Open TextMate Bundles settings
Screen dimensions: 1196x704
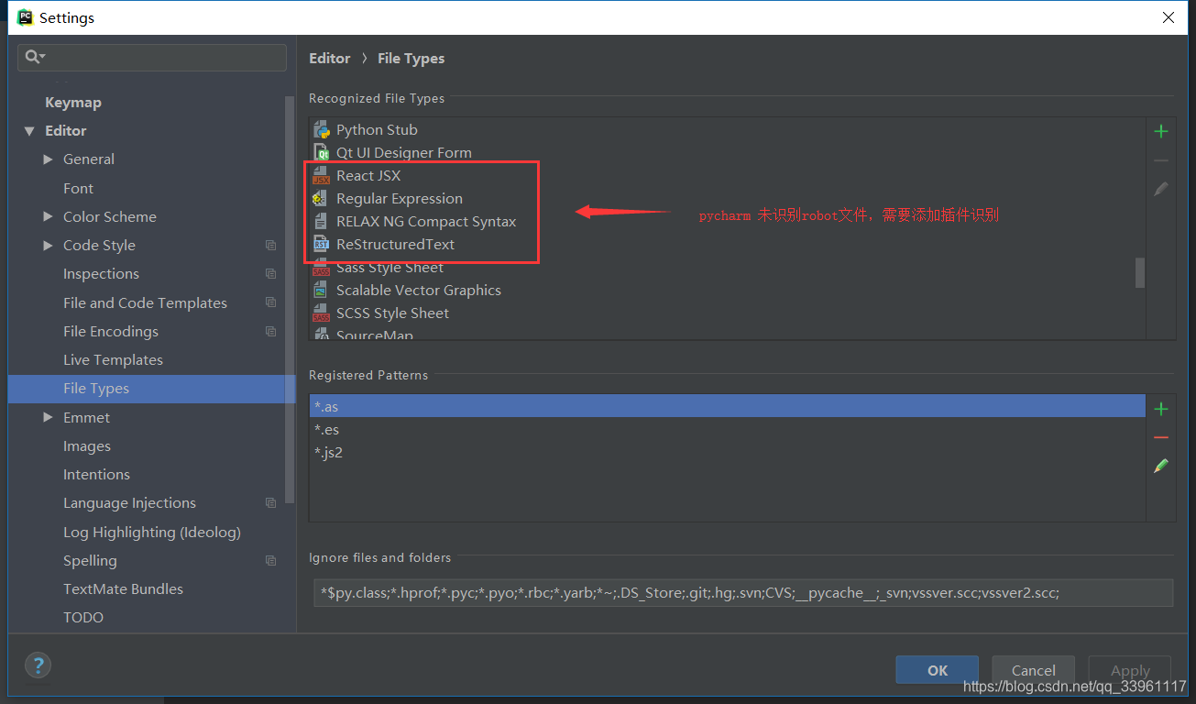123,588
